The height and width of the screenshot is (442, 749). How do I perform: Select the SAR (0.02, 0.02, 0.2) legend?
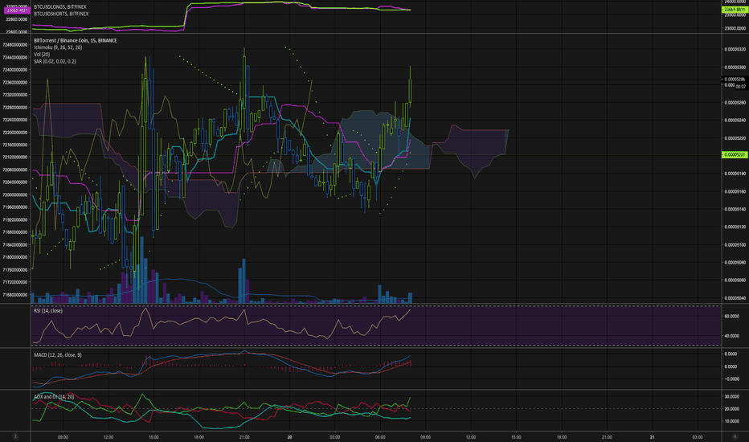[55, 61]
